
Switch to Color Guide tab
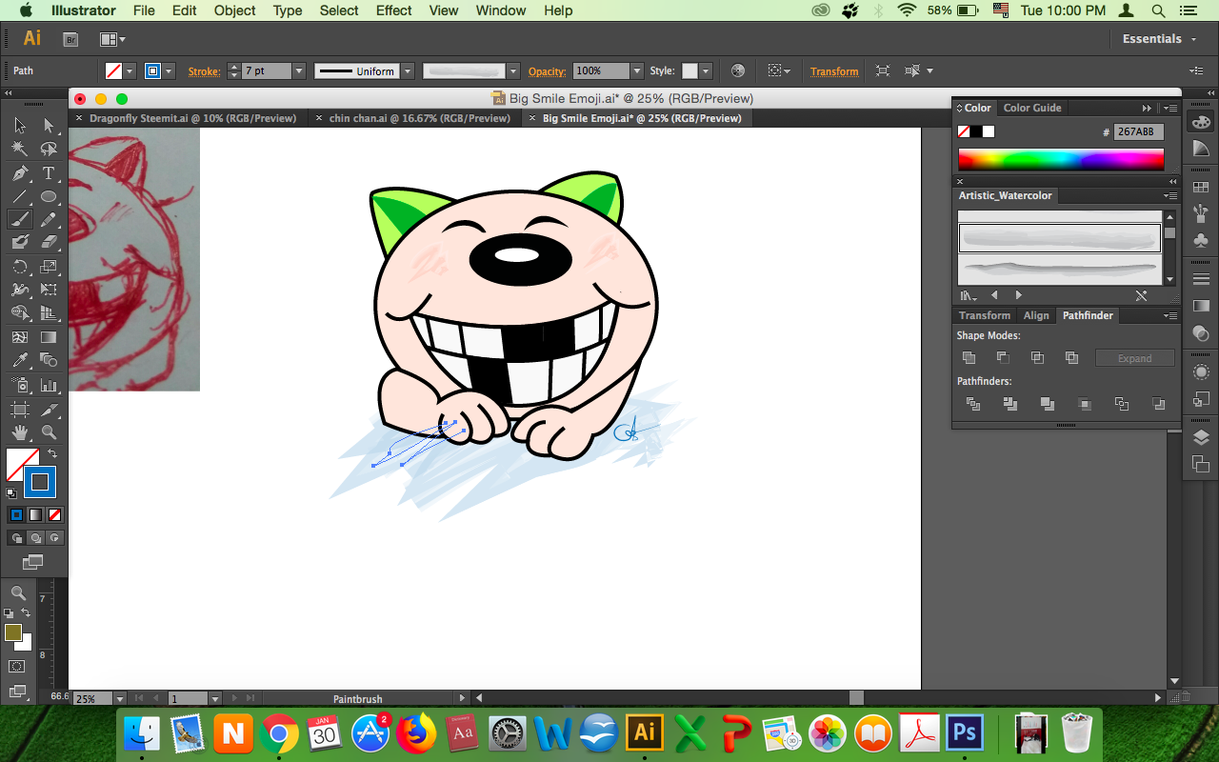click(x=1032, y=108)
